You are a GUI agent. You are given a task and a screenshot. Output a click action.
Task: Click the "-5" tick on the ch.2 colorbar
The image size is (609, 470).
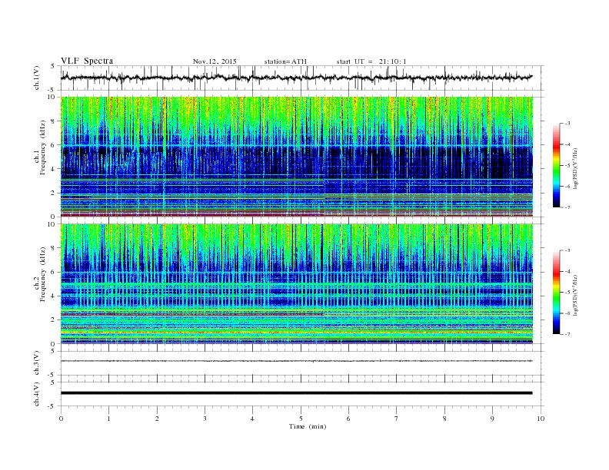(567, 293)
